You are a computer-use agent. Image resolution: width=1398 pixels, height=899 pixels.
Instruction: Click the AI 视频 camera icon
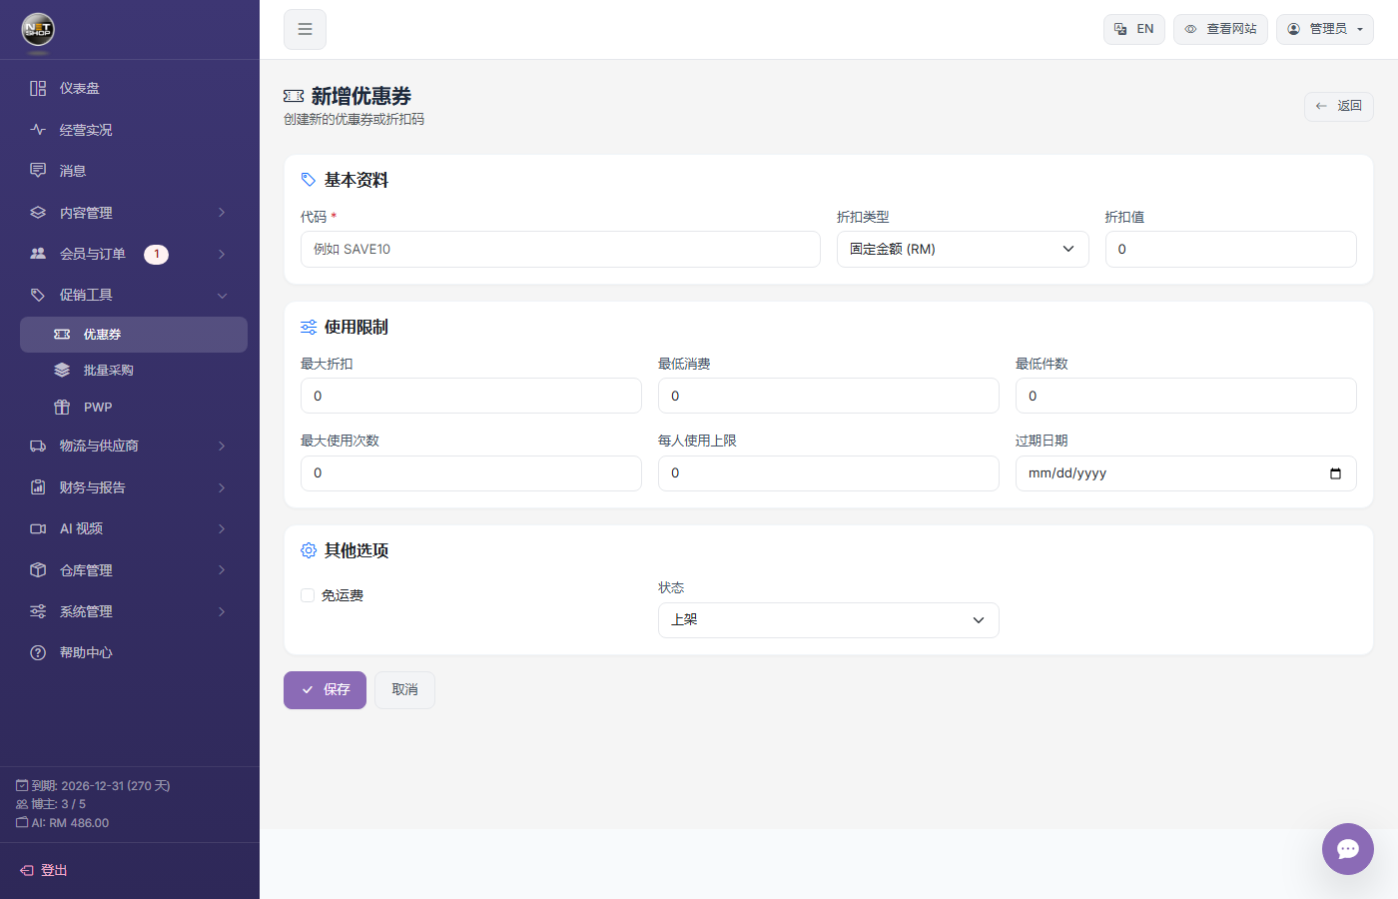(38, 528)
